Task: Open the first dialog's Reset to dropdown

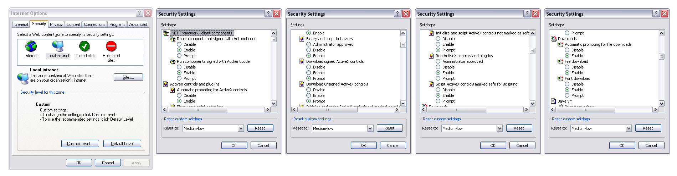Action: tap(241, 128)
